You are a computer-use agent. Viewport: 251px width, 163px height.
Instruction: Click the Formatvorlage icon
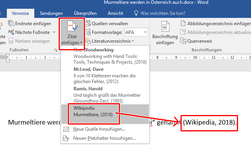88,32
